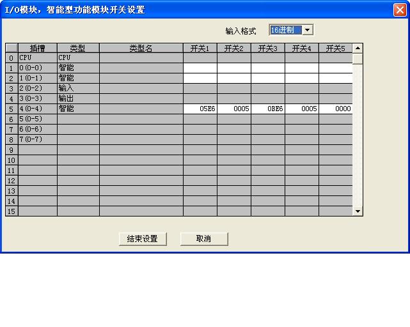Click the 插槽 column header
This screenshot has height=327, width=410.
click(38, 49)
